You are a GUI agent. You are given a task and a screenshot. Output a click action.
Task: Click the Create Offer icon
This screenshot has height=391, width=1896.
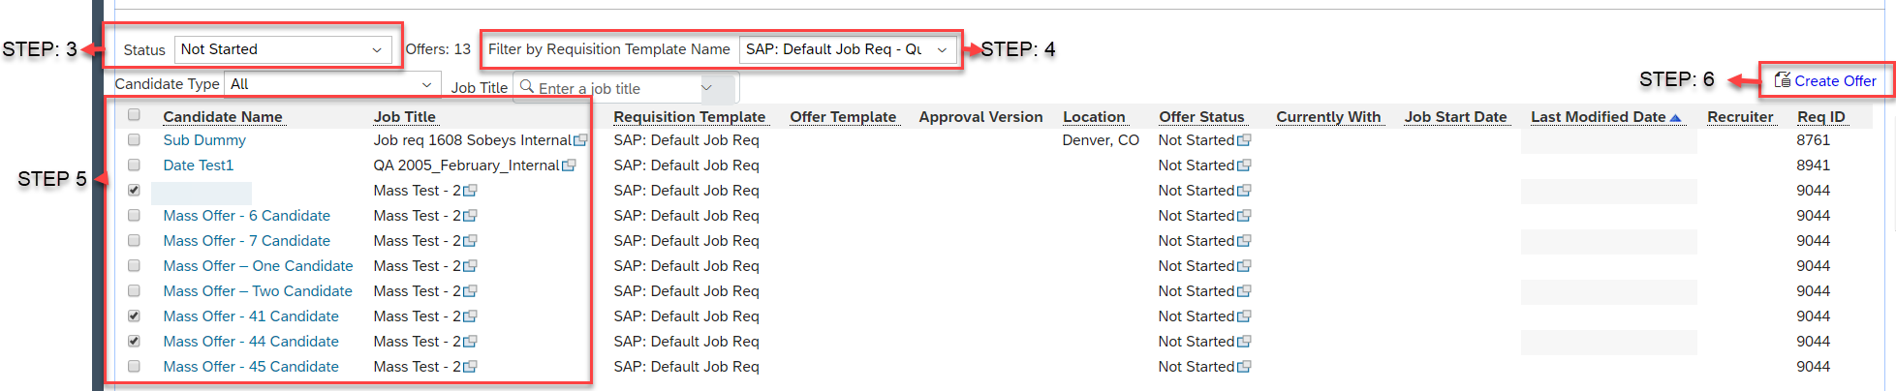tap(1782, 80)
